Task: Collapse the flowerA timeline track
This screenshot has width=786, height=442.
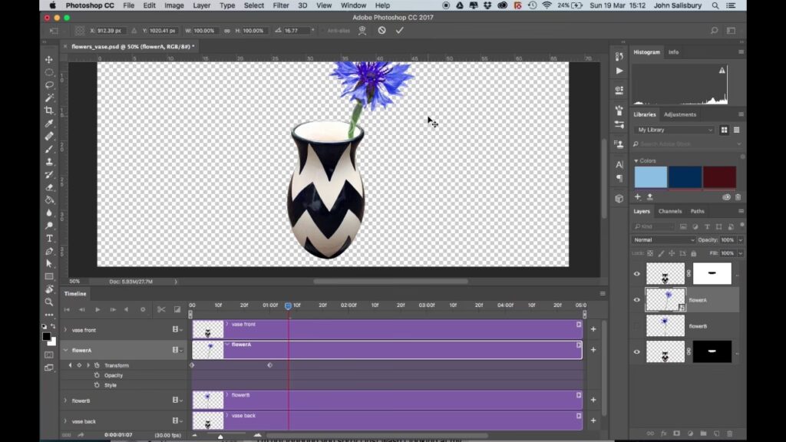Action: 65,351
